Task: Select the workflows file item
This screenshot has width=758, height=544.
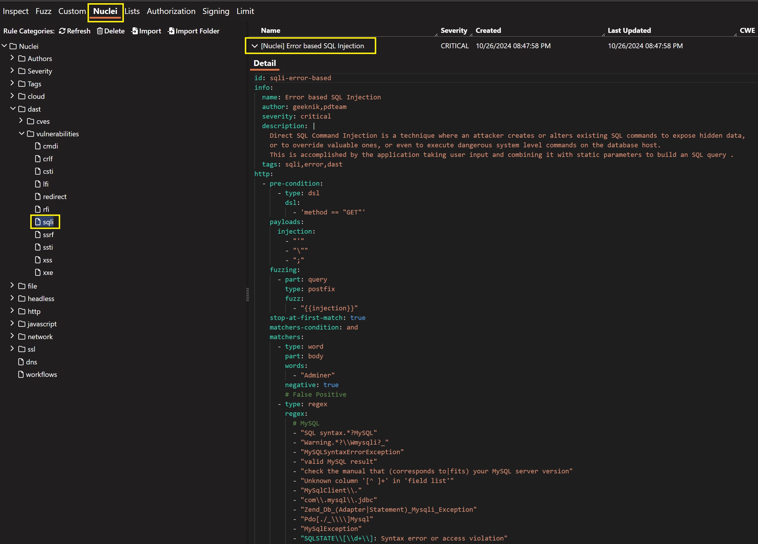Action: (x=41, y=374)
